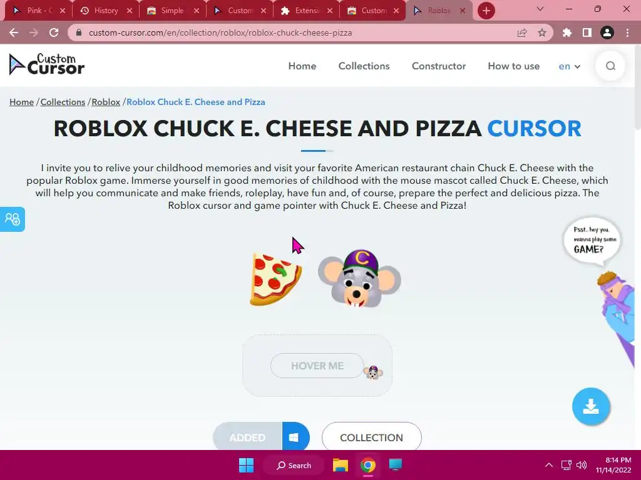Open the Chrome three-dot menu

click(627, 32)
